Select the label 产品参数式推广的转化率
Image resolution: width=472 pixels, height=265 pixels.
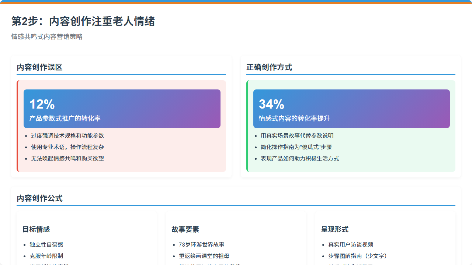click(65, 119)
